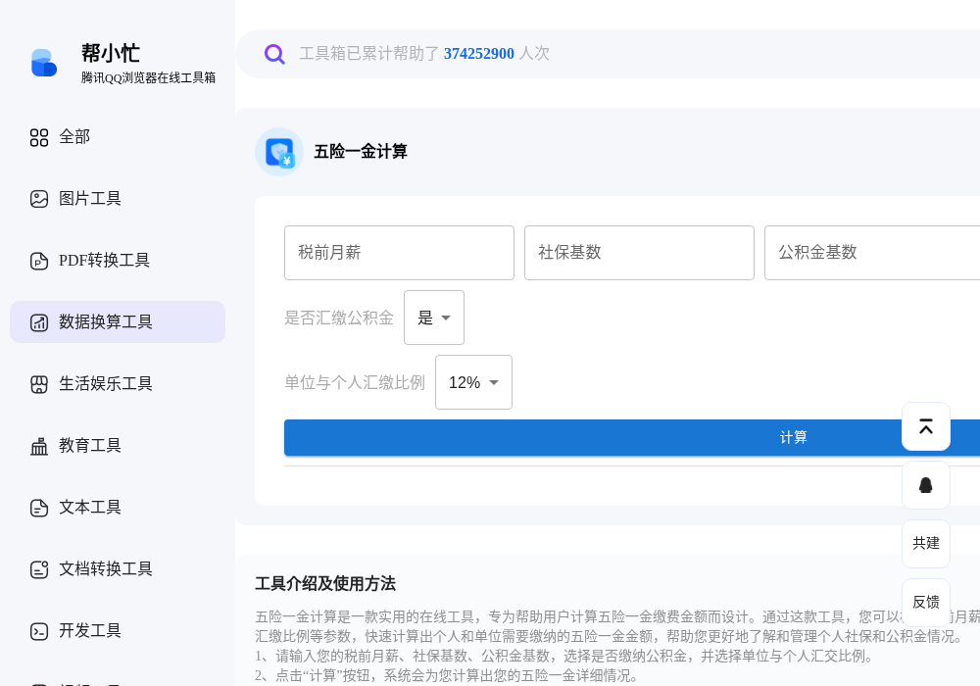980x686 pixels.
Task: Open the 12% 汇缴比例 dropdown
Action: tap(473, 382)
